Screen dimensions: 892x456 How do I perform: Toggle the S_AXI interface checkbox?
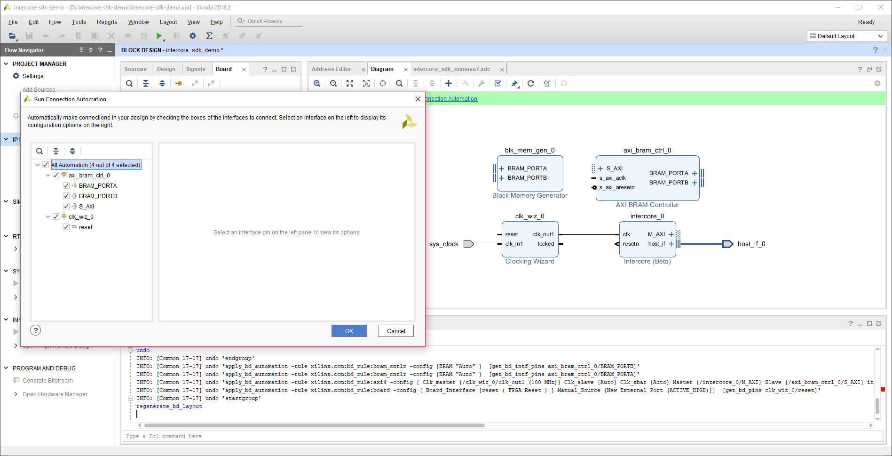66,206
